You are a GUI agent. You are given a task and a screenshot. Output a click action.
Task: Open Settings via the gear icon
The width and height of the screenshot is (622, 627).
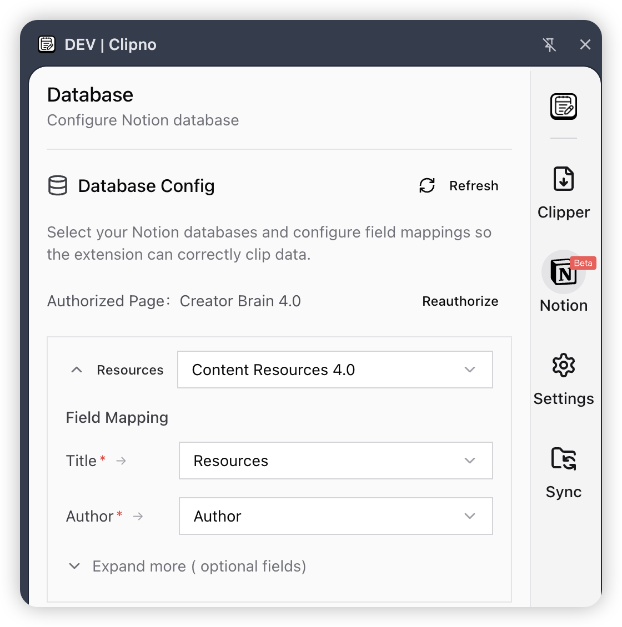(x=563, y=366)
